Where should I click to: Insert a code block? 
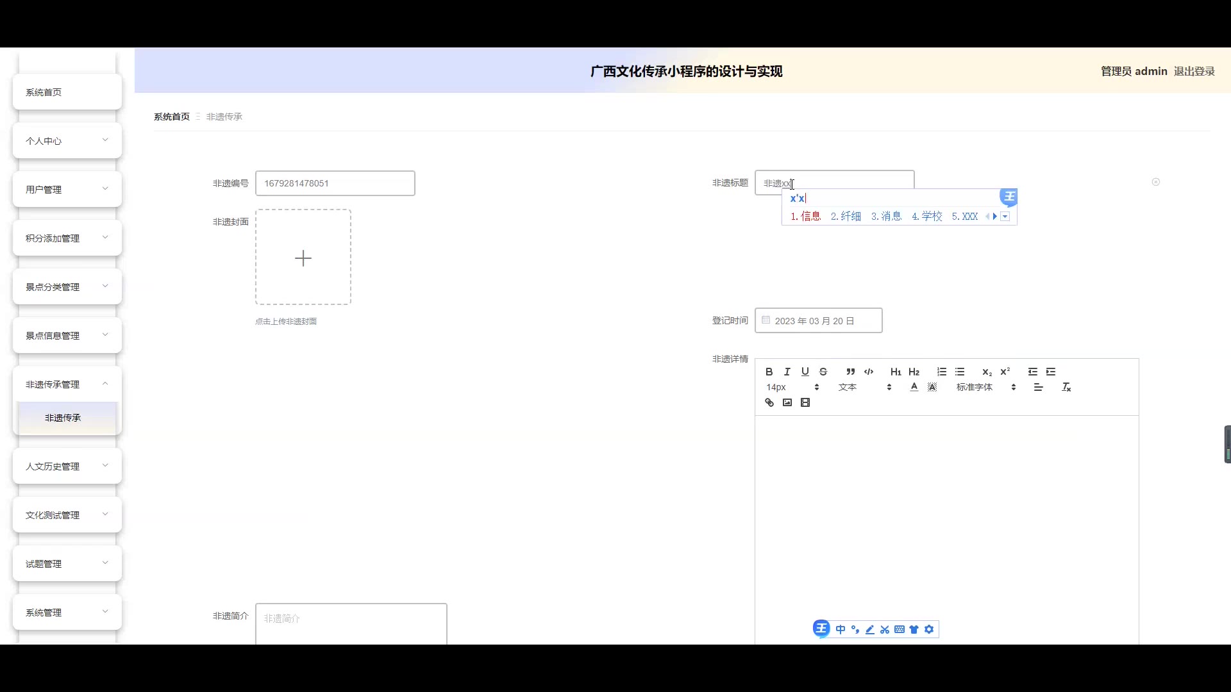click(x=869, y=372)
